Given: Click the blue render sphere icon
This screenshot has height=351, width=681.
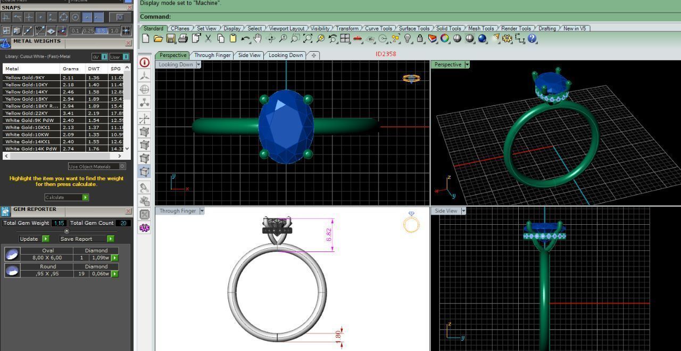Looking at the screenshot, I should (x=482, y=38).
